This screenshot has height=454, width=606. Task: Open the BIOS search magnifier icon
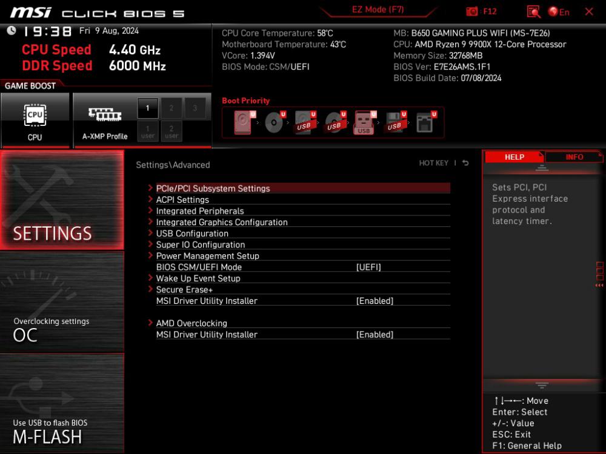tap(534, 12)
